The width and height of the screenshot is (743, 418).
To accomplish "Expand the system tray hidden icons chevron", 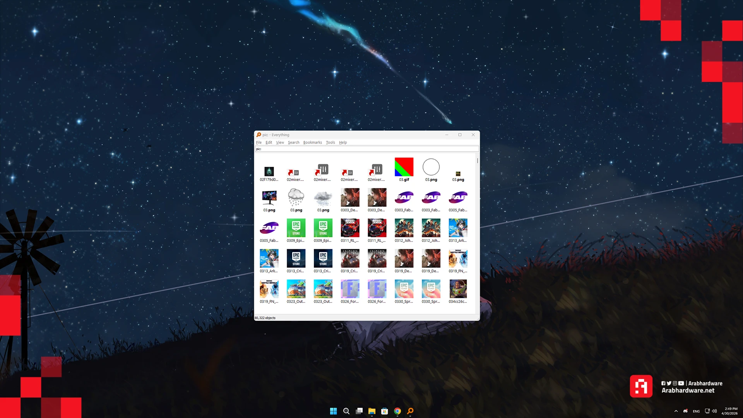I will pos(676,411).
